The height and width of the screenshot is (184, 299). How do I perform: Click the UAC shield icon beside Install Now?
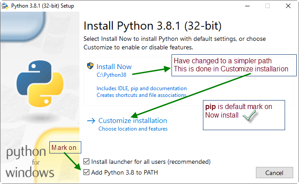(90, 66)
